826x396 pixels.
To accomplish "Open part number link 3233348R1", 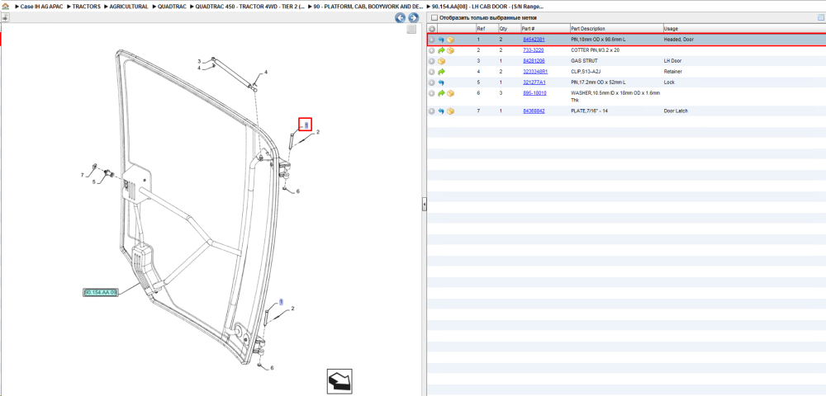I will [535, 72].
